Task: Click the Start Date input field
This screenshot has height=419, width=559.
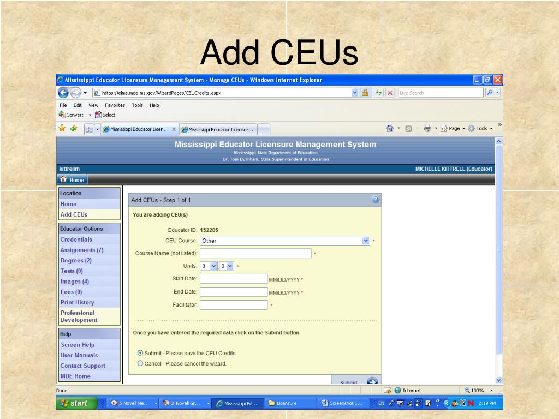Action: pos(234,279)
